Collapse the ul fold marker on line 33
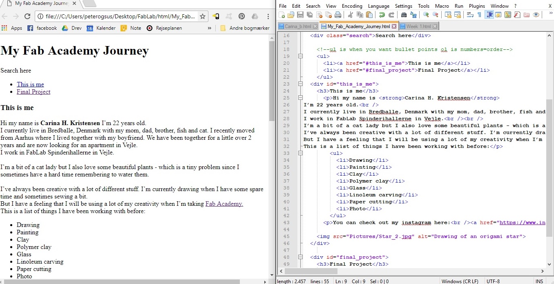 pos(301,153)
